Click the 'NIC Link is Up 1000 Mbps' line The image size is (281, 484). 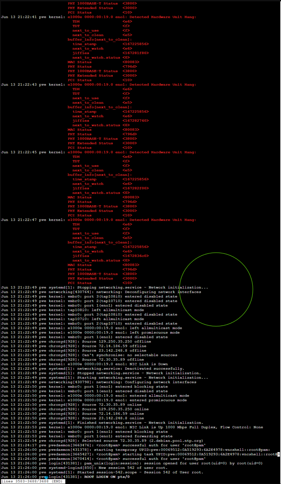click(x=132, y=427)
